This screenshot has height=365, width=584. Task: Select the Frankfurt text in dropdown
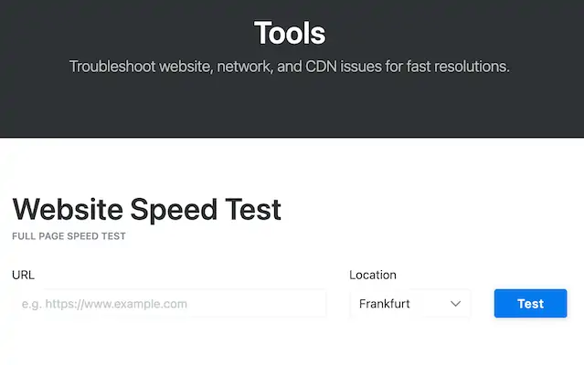click(385, 304)
